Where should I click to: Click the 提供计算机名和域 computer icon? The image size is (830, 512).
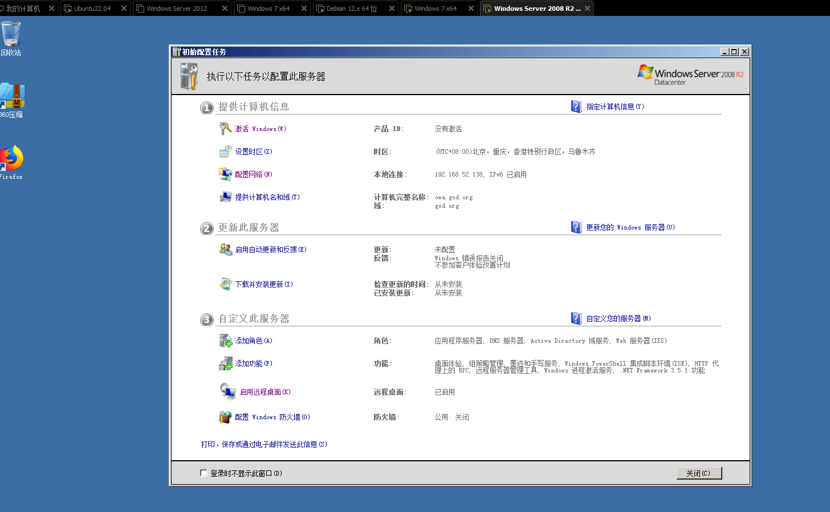(226, 196)
